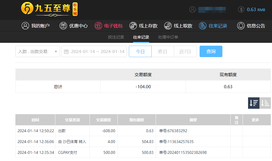The image size is (272, 161).
Task: Sort records descending with dark sort icon
Action: (x=254, y=103)
